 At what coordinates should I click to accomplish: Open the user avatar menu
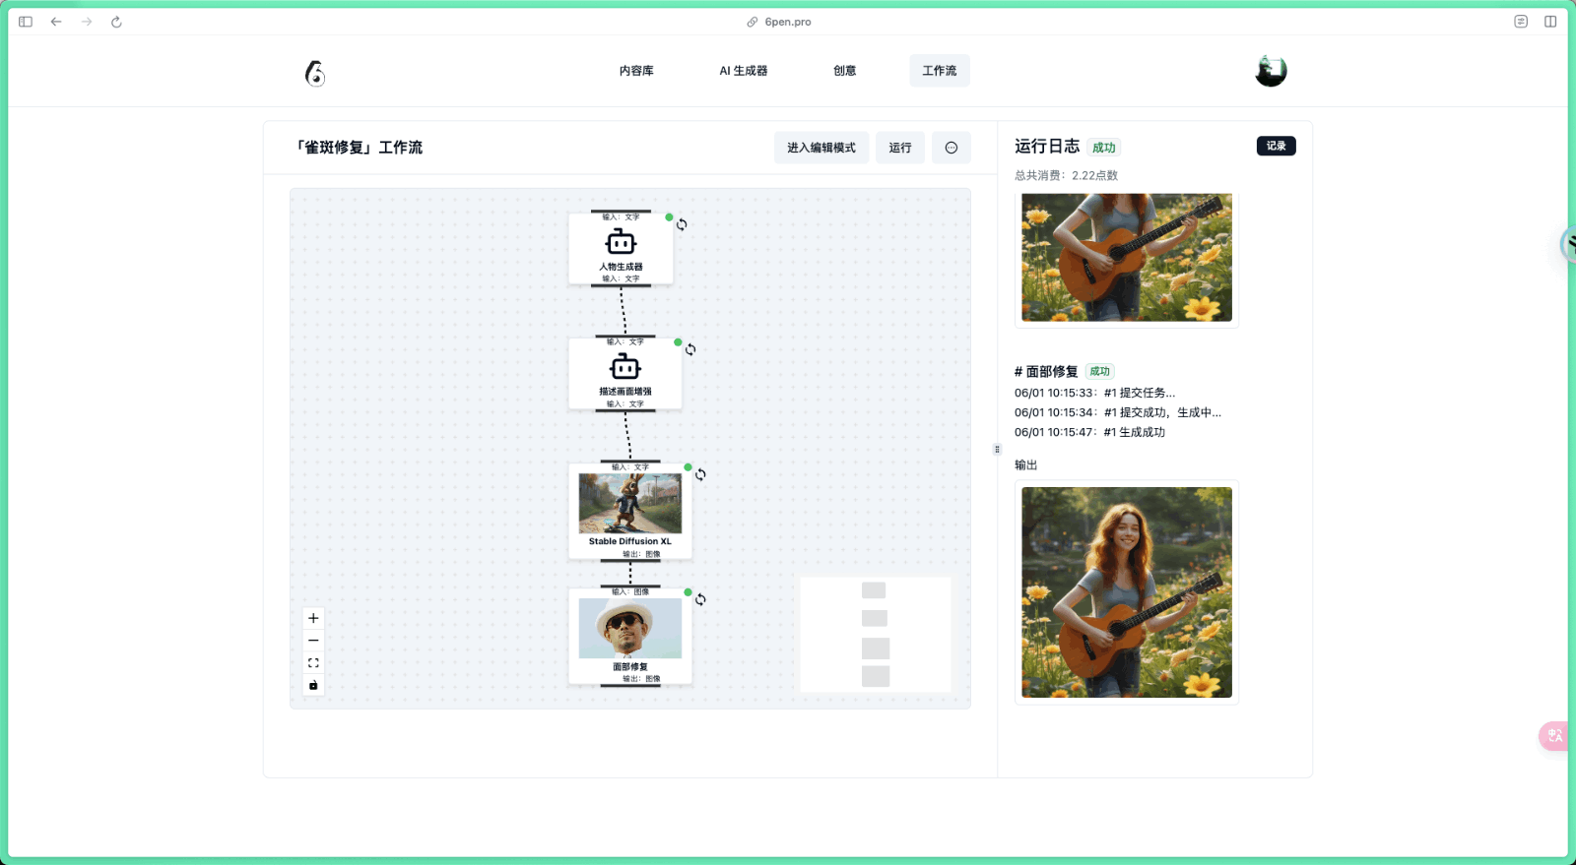(x=1271, y=71)
